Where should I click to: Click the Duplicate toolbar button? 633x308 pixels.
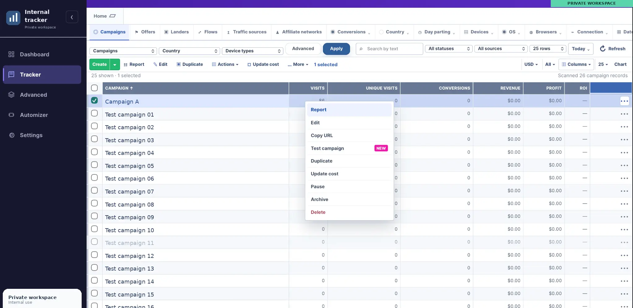(190, 64)
